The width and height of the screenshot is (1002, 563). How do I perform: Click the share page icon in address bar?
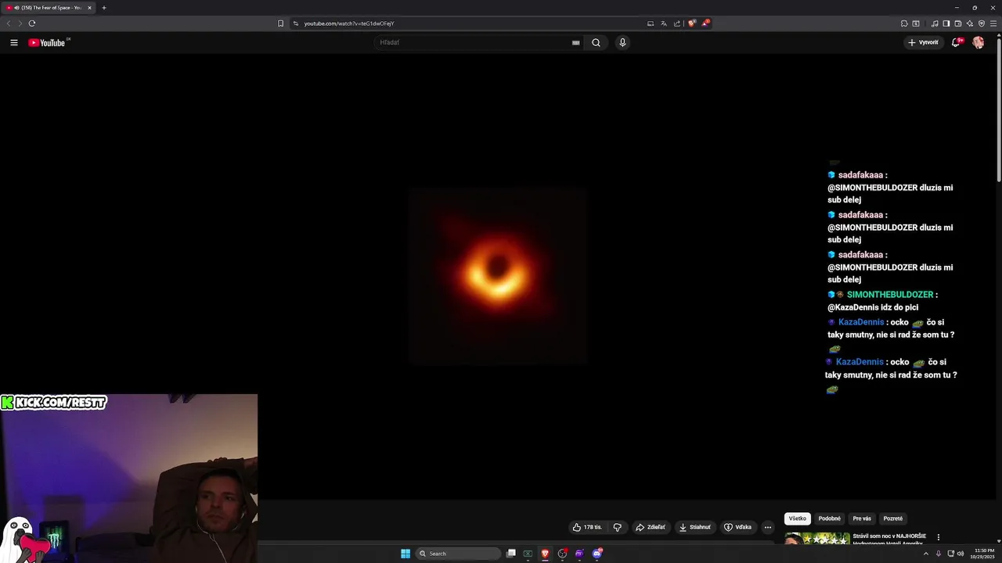pos(677,23)
